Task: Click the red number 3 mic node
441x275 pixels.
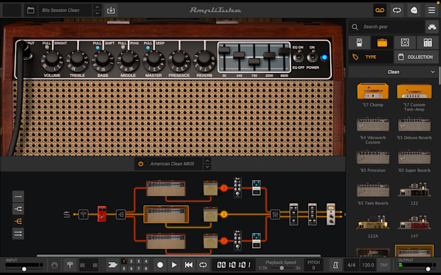Action: (224, 188)
